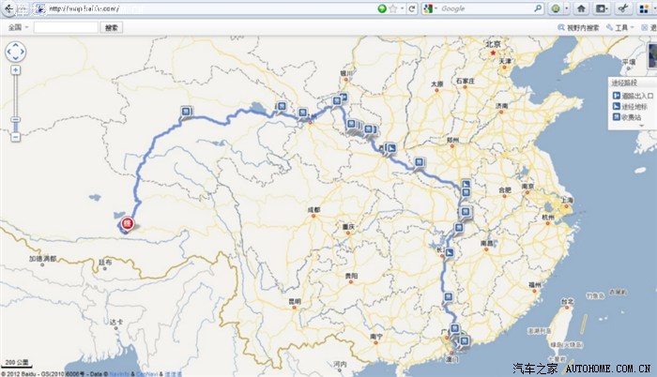Open the 全国 city dropdown
This screenshot has height=377, width=657.
coord(17,28)
